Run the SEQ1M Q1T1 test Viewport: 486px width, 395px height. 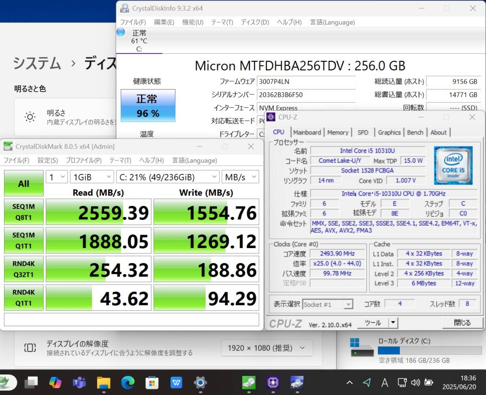23,240
